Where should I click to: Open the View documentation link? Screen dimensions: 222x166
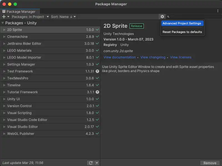coord(120,57)
